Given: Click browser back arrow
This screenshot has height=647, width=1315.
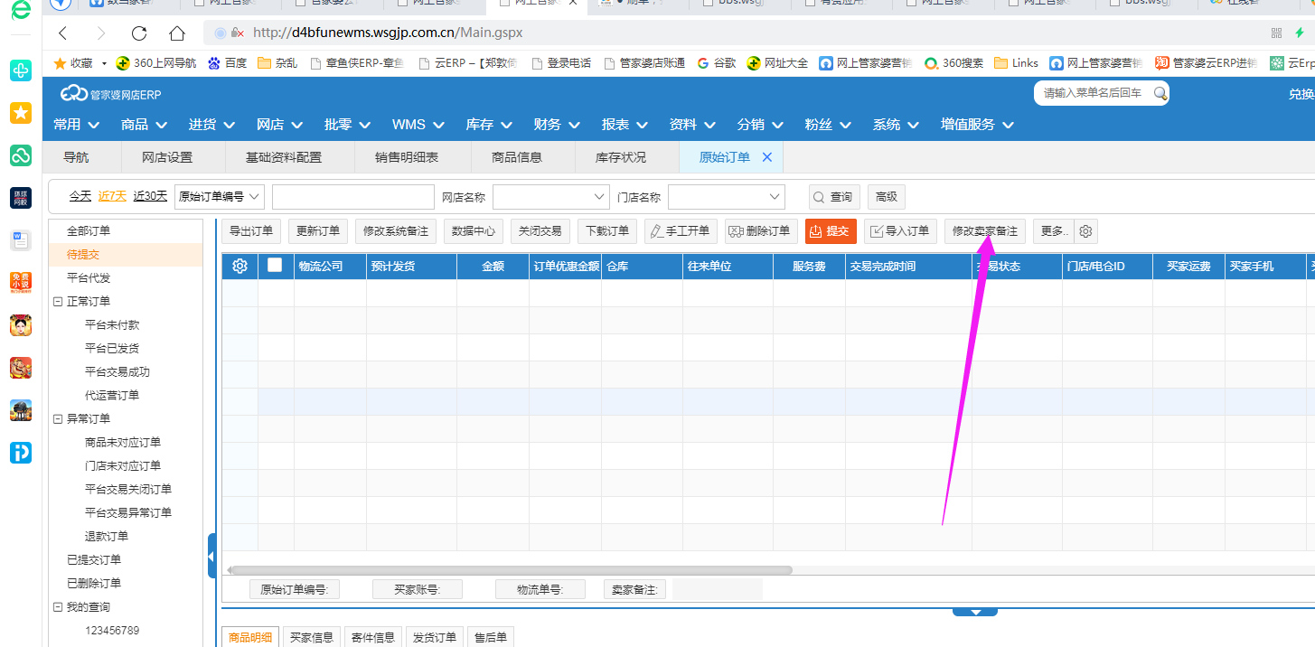Looking at the screenshot, I should coord(62,33).
